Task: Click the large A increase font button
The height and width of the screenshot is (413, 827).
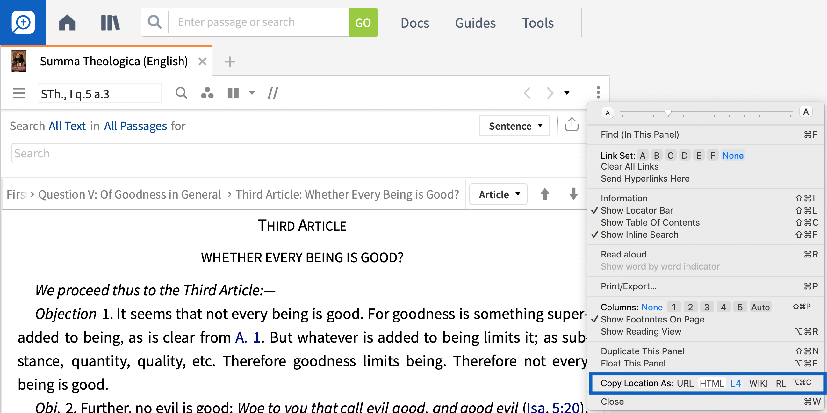Action: [805, 112]
